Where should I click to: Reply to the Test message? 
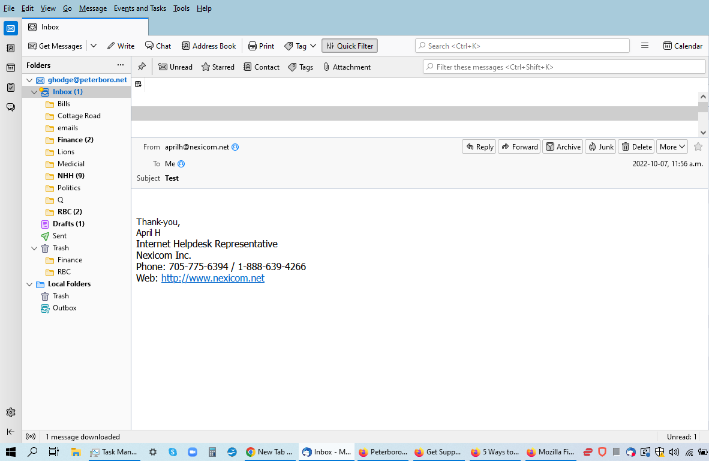tap(479, 146)
